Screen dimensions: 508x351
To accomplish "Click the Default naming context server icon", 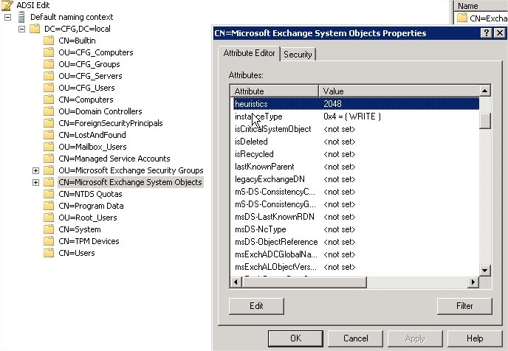I will pos(21,17).
